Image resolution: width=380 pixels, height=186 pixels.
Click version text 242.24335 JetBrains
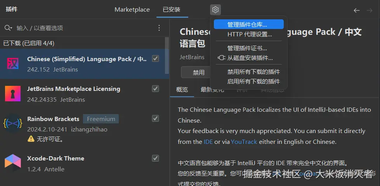[x=56, y=99]
